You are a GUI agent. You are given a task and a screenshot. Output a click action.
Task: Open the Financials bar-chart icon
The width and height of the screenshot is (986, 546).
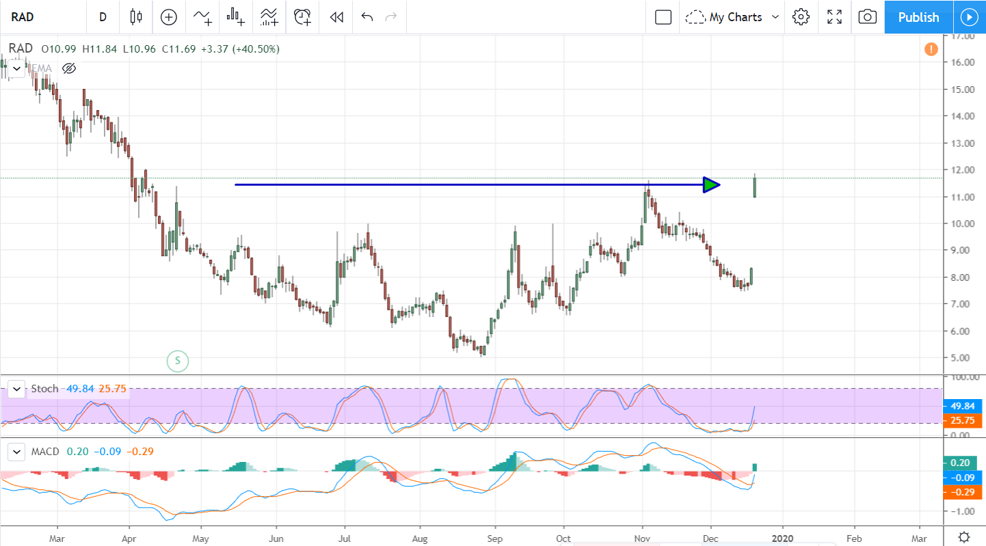[236, 17]
